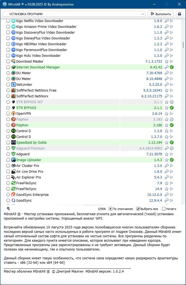
Task: Click play arrow in Control D 1.3.7.0 row
Action: (x=171, y=137)
